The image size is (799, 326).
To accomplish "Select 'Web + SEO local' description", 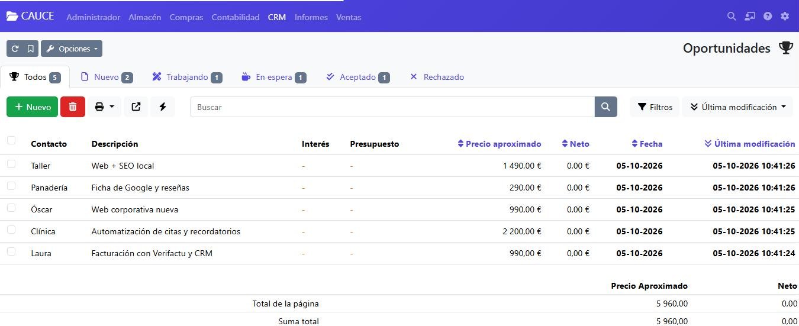I will point(123,166).
